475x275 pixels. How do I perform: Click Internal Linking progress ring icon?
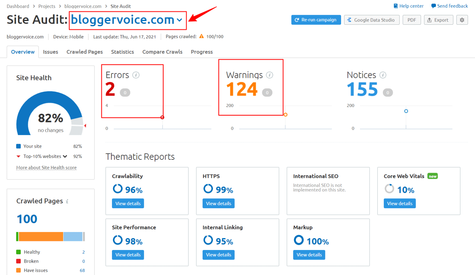(x=208, y=240)
